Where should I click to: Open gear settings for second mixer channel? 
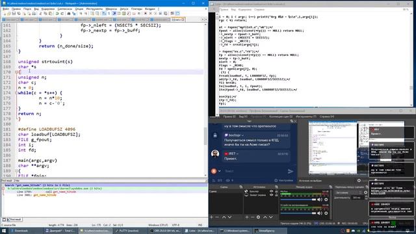[x=326, y=213]
